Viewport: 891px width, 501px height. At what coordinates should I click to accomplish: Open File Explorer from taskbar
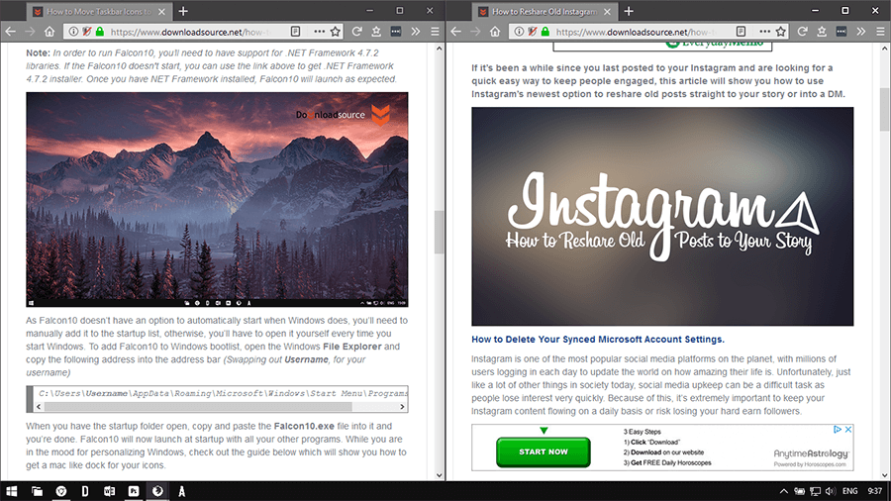[x=37, y=491]
